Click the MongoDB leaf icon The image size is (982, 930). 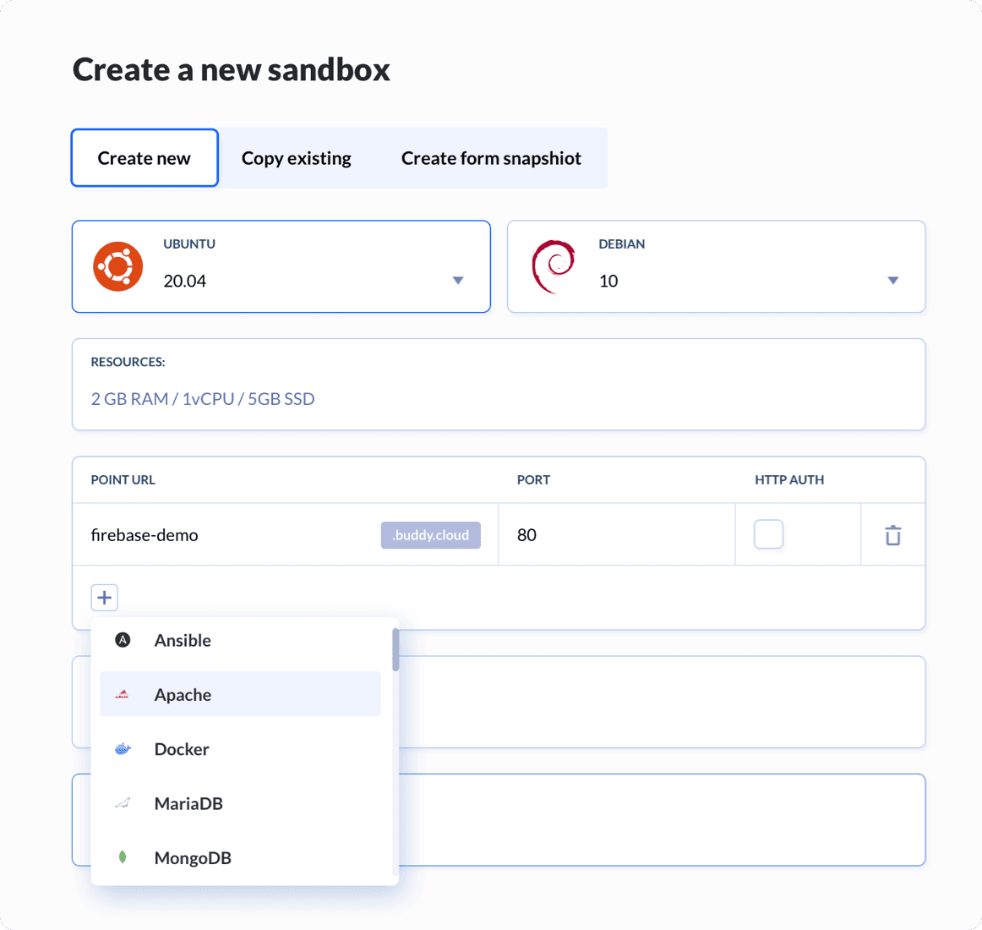pos(123,857)
